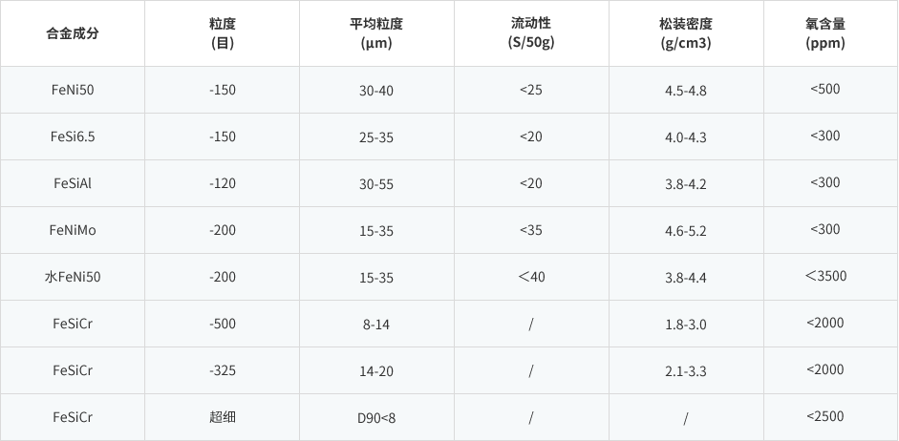Screen dimensions: 899x441
Task: Click the 30-55 average particle size cell
Action: click(x=376, y=184)
